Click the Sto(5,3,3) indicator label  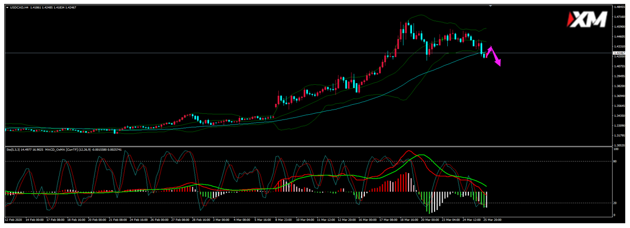point(14,150)
